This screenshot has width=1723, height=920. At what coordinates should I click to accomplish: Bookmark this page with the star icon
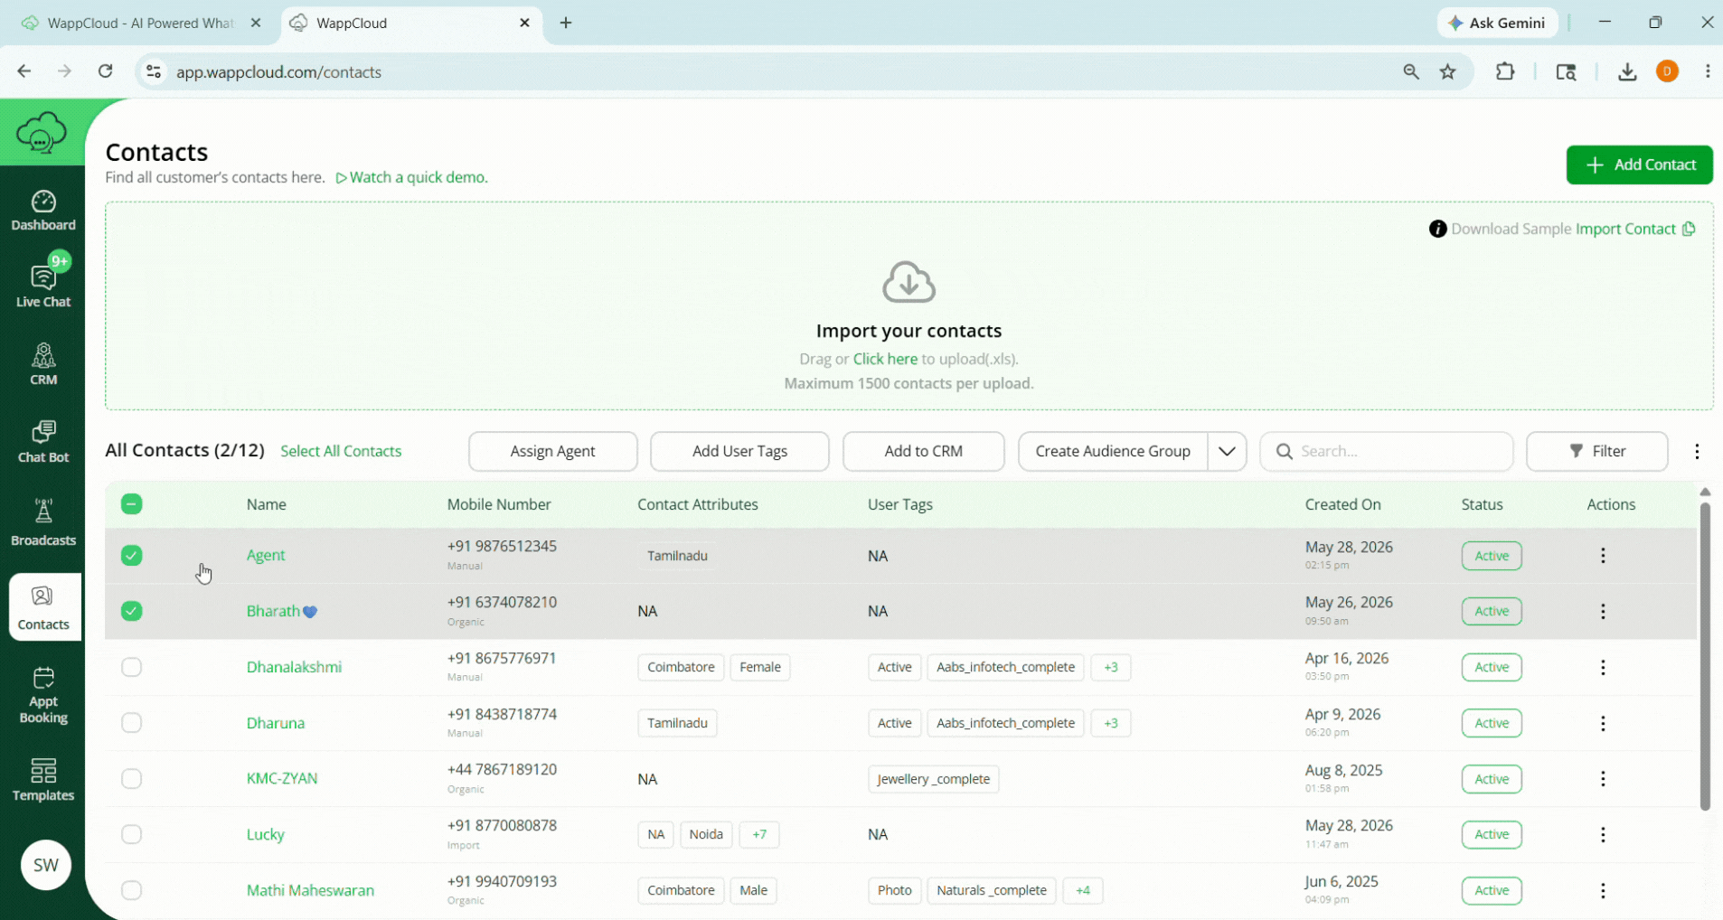[x=1448, y=71]
